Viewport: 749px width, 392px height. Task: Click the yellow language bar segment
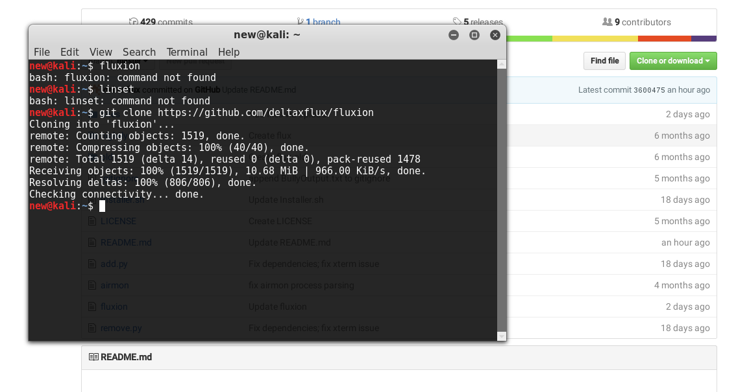point(595,39)
